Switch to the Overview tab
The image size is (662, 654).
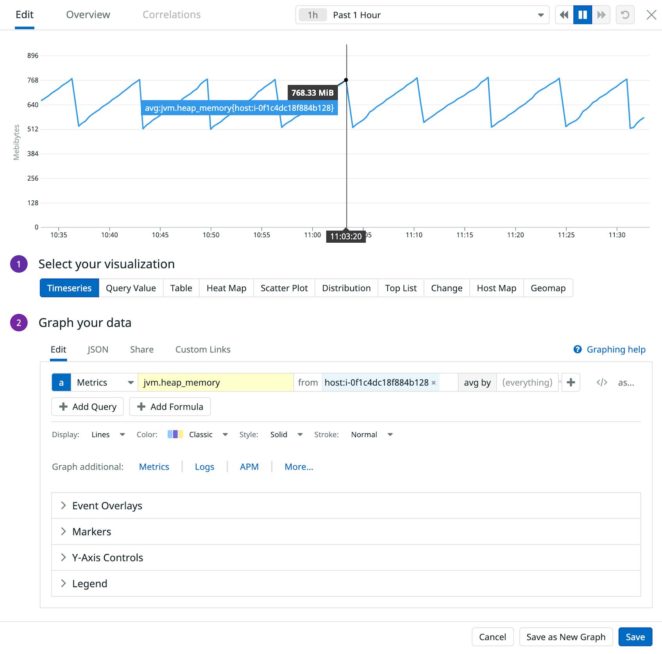88,14
